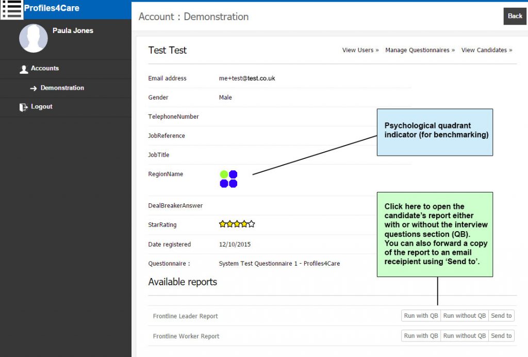This screenshot has width=528, height=357.
Task: Click 'System Test Questionnaire 1 - Profiles4Care' text
Action: pyautogui.click(x=279, y=264)
